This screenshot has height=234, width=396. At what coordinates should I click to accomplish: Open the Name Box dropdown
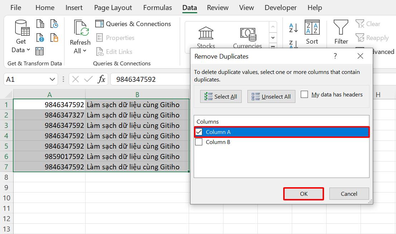(52, 79)
